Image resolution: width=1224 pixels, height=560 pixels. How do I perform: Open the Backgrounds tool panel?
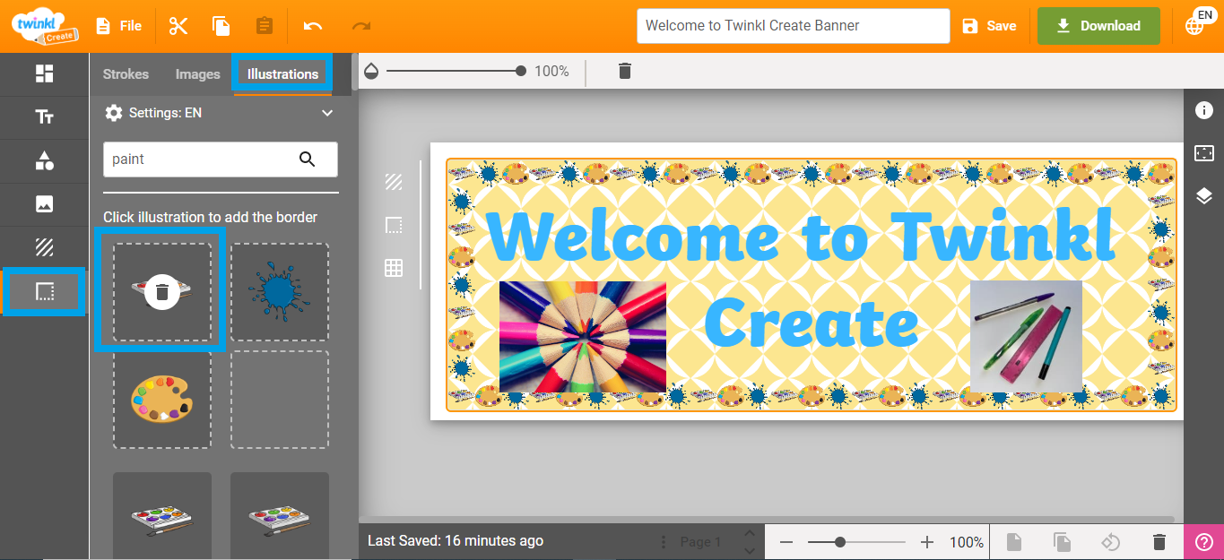[x=43, y=246]
